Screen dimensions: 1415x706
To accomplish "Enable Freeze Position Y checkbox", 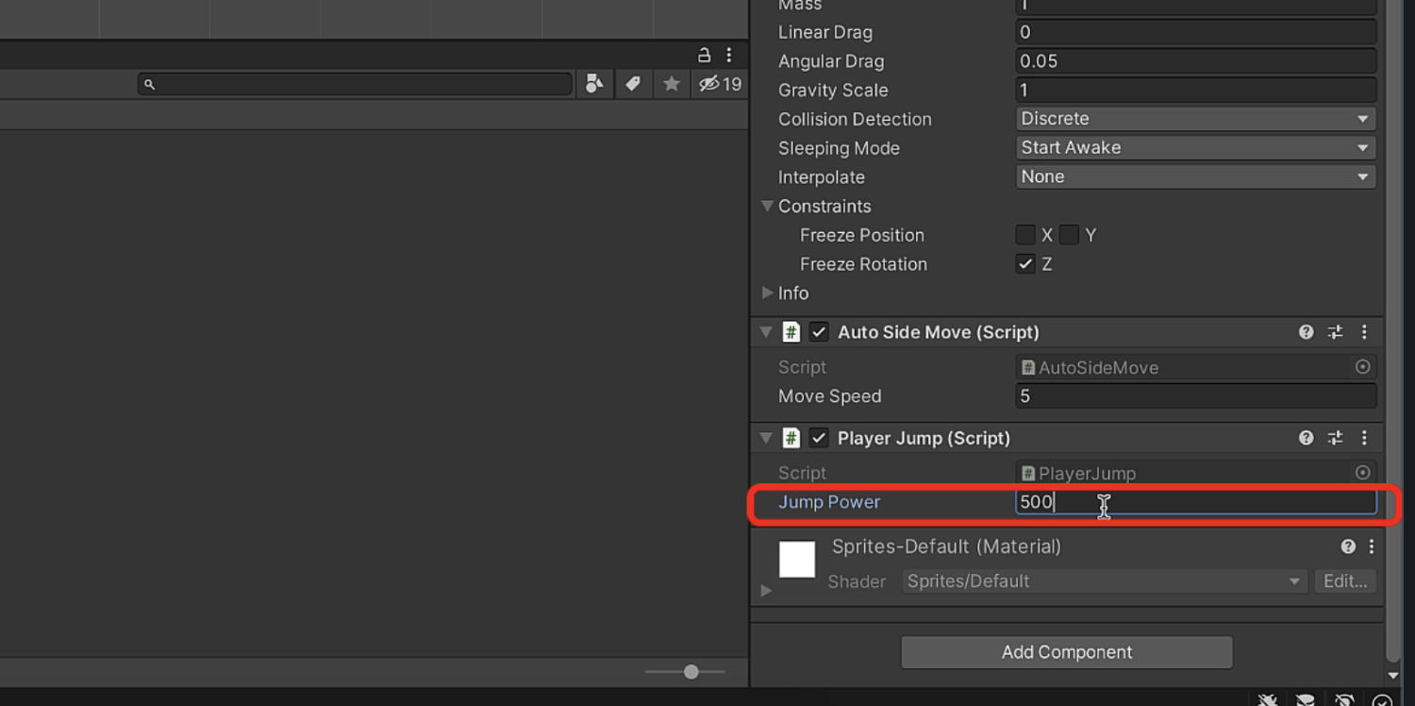I will pyautogui.click(x=1069, y=235).
